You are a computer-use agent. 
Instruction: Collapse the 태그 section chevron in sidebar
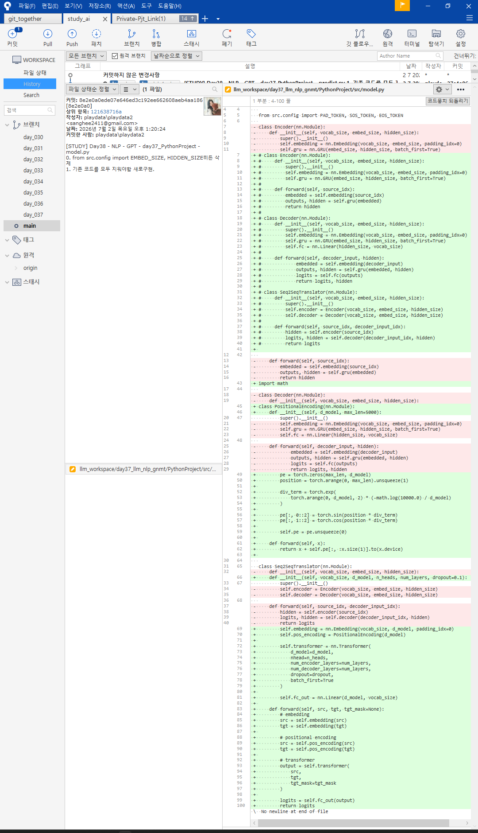(7, 240)
